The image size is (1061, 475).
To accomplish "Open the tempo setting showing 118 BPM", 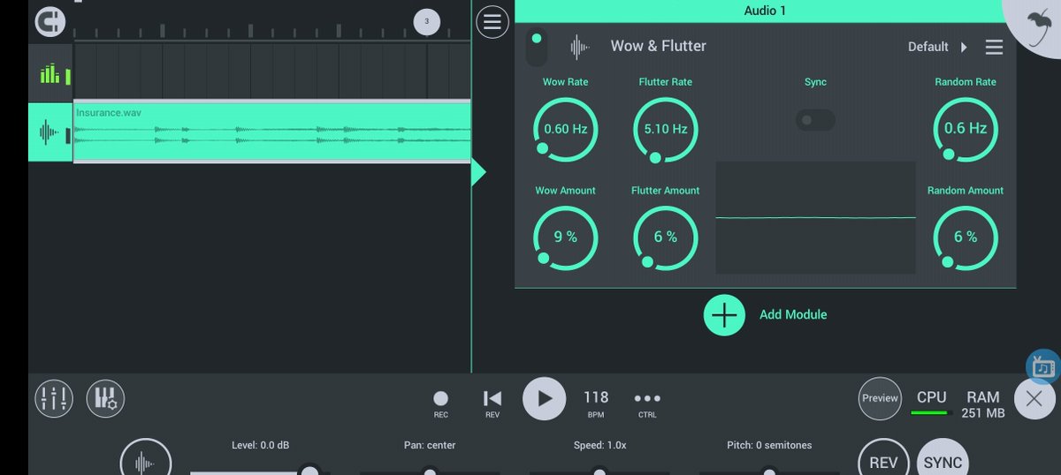I will point(596,403).
